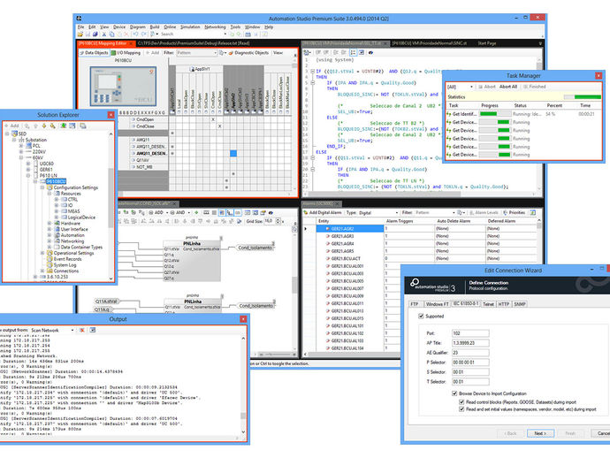Click the last toolbar icon in Solution Explorer

click(83, 126)
